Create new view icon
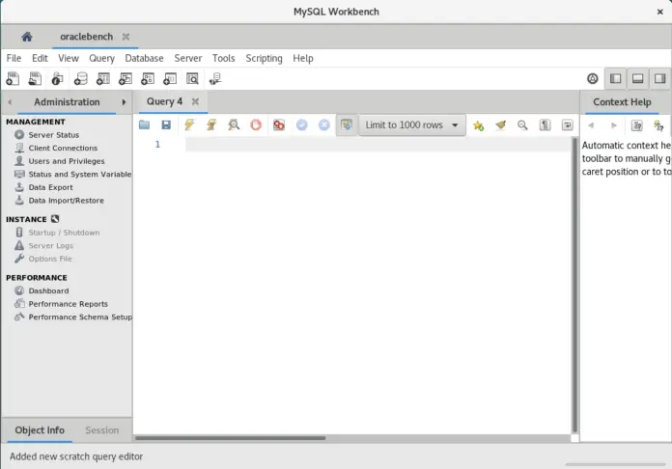Viewport: 672px width, 469px height. 126,79
